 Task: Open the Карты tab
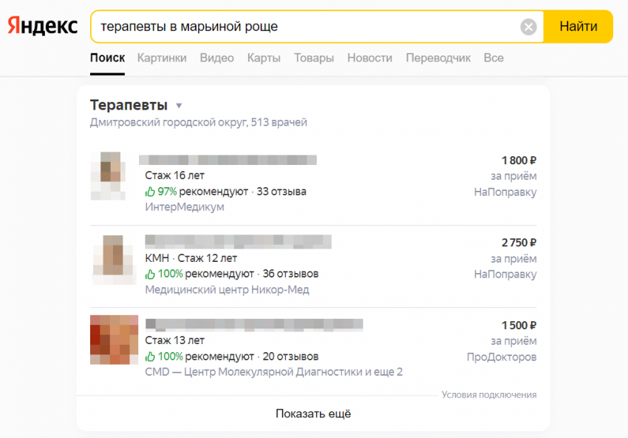pos(264,58)
